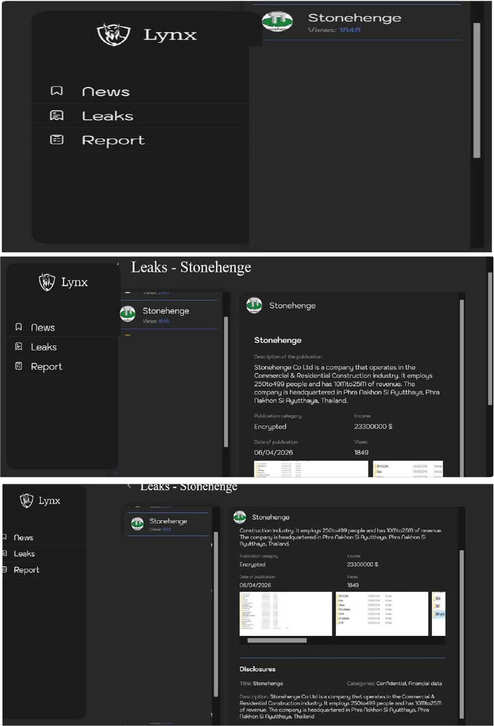Click the Report clipboard icon in the topmost sidebar
Screen dimensions: 494x726
[x=57, y=140]
